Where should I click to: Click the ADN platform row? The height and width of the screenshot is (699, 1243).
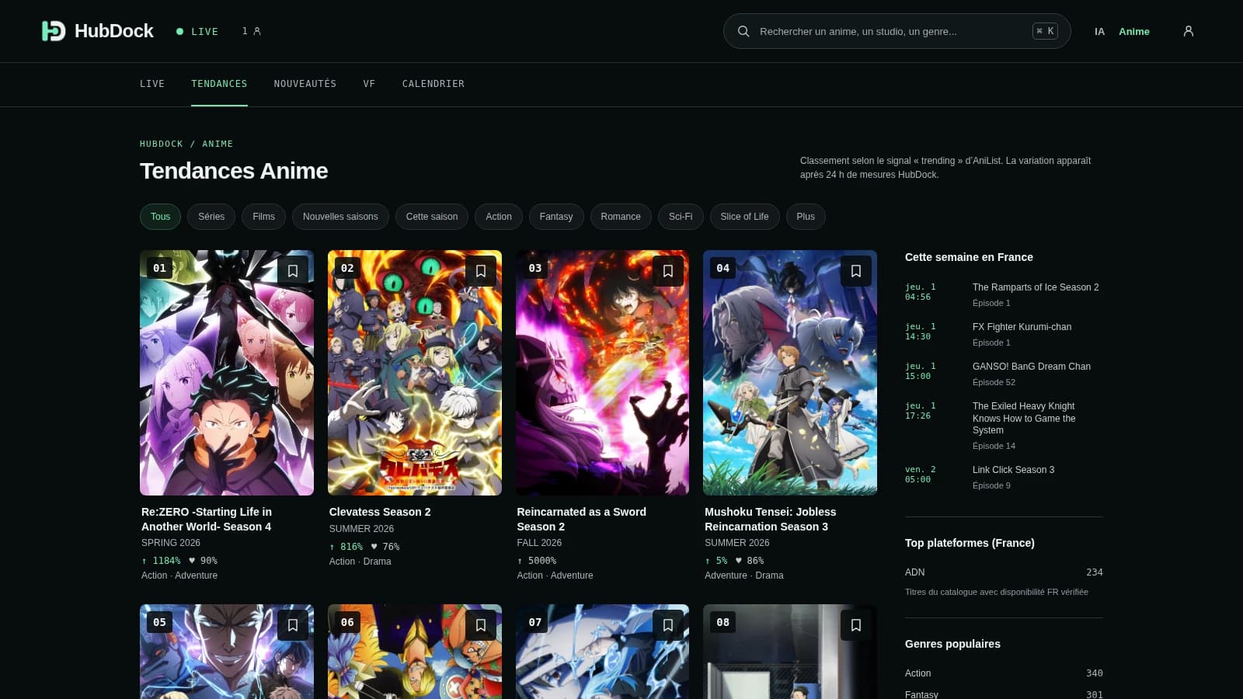coord(1004,572)
